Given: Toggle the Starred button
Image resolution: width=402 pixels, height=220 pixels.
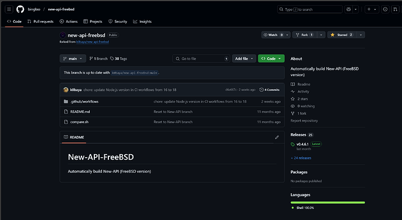Looking at the screenshot, I should pos(342,35).
